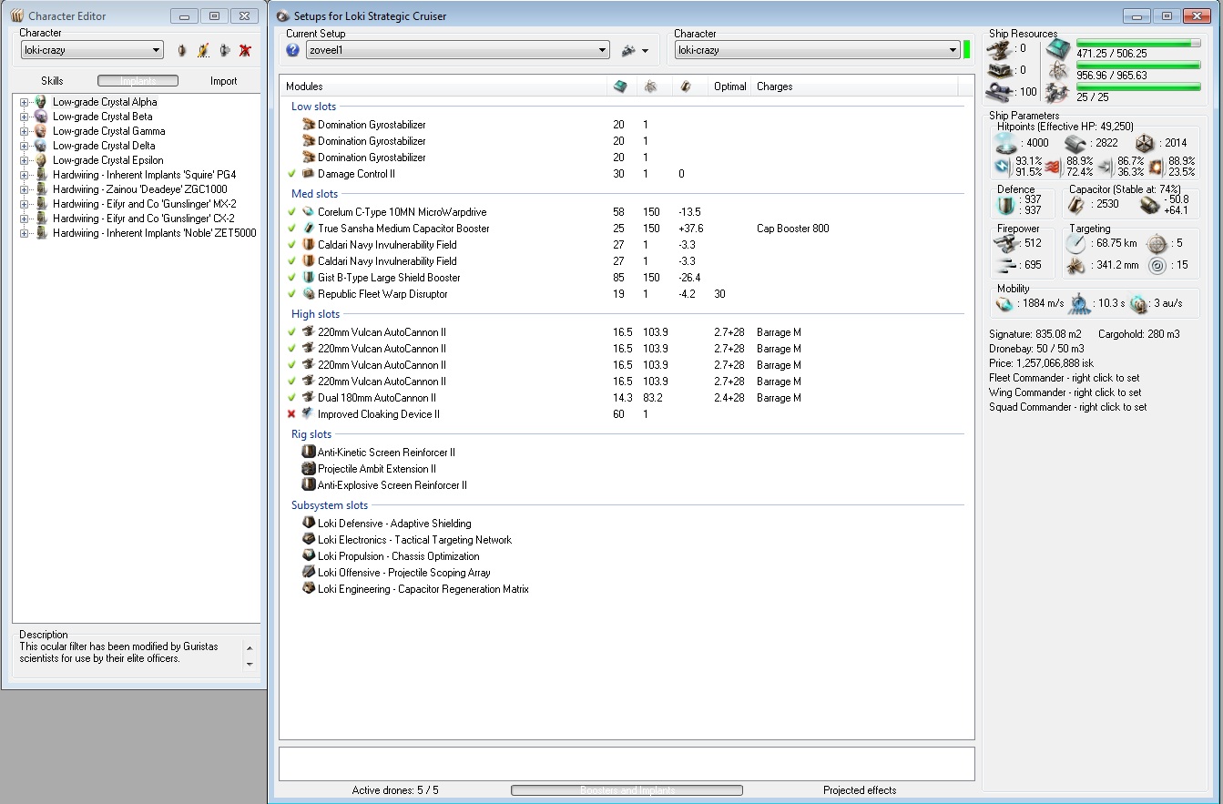The width and height of the screenshot is (1223, 804).
Task: Click the Charges column header
Action: tap(855, 87)
